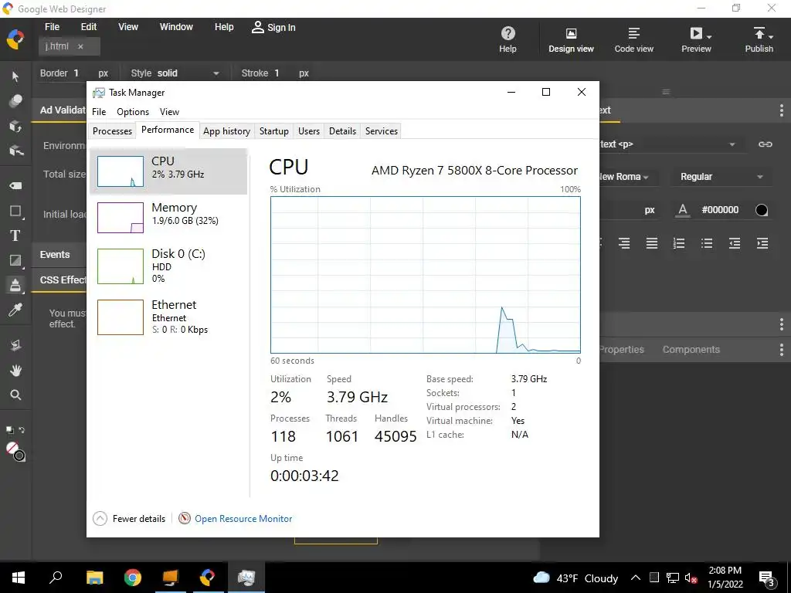Image resolution: width=791 pixels, height=593 pixels.
Task: Open Task Manager's View menu
Action: (169, 112)
